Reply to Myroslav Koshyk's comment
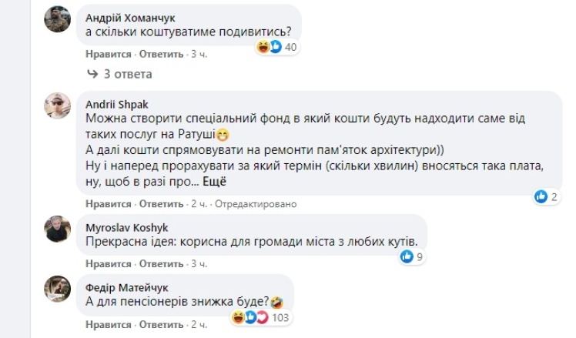576x338 pixels. [161, 265]
